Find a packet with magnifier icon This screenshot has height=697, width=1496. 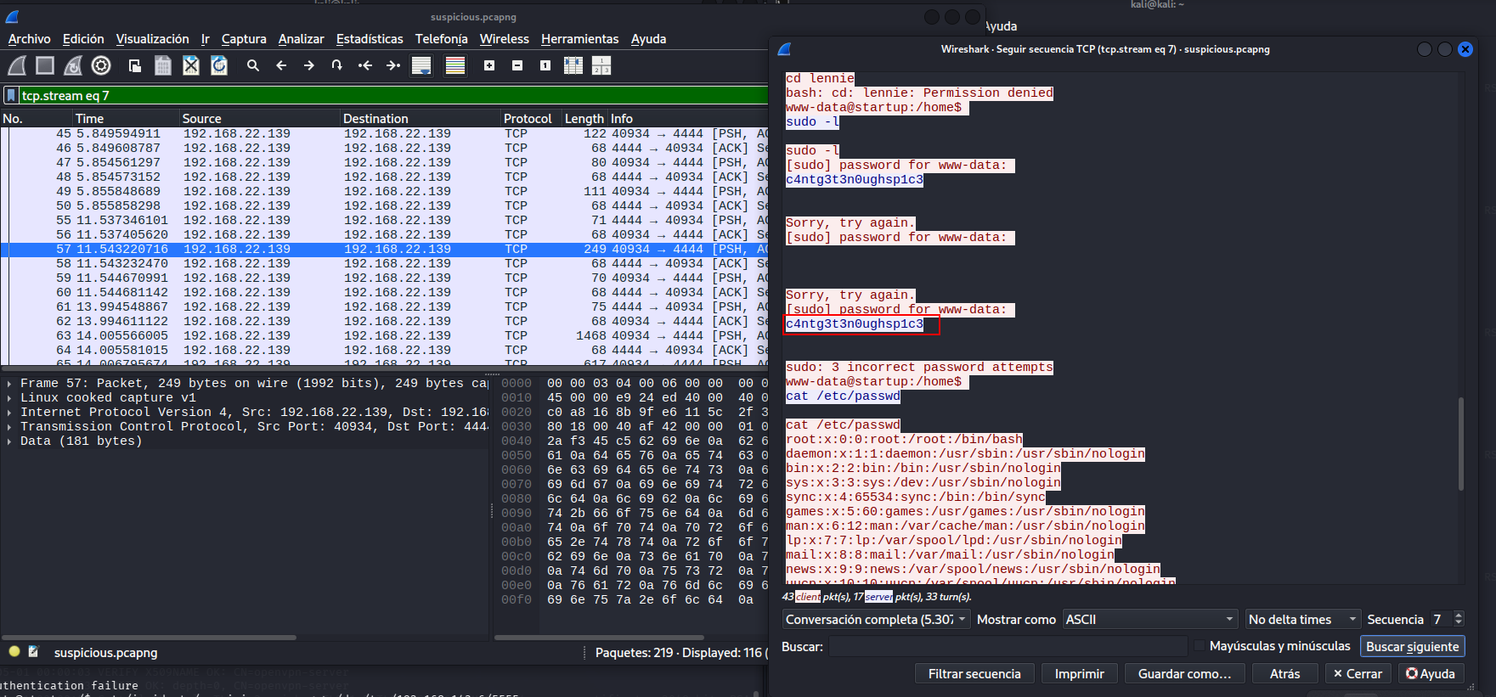[x=252, y=65]
